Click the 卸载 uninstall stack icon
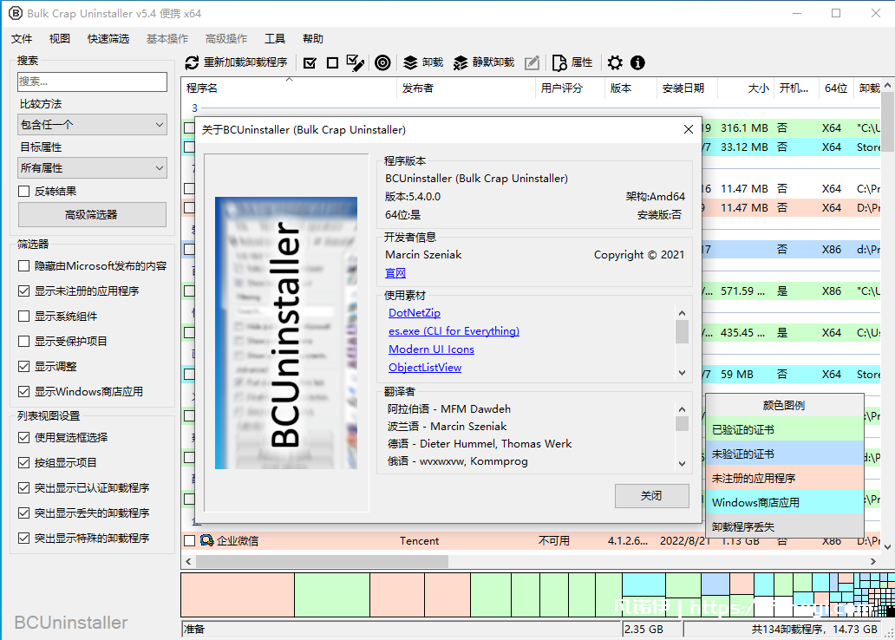895x640 pixels. coord(410,62)
